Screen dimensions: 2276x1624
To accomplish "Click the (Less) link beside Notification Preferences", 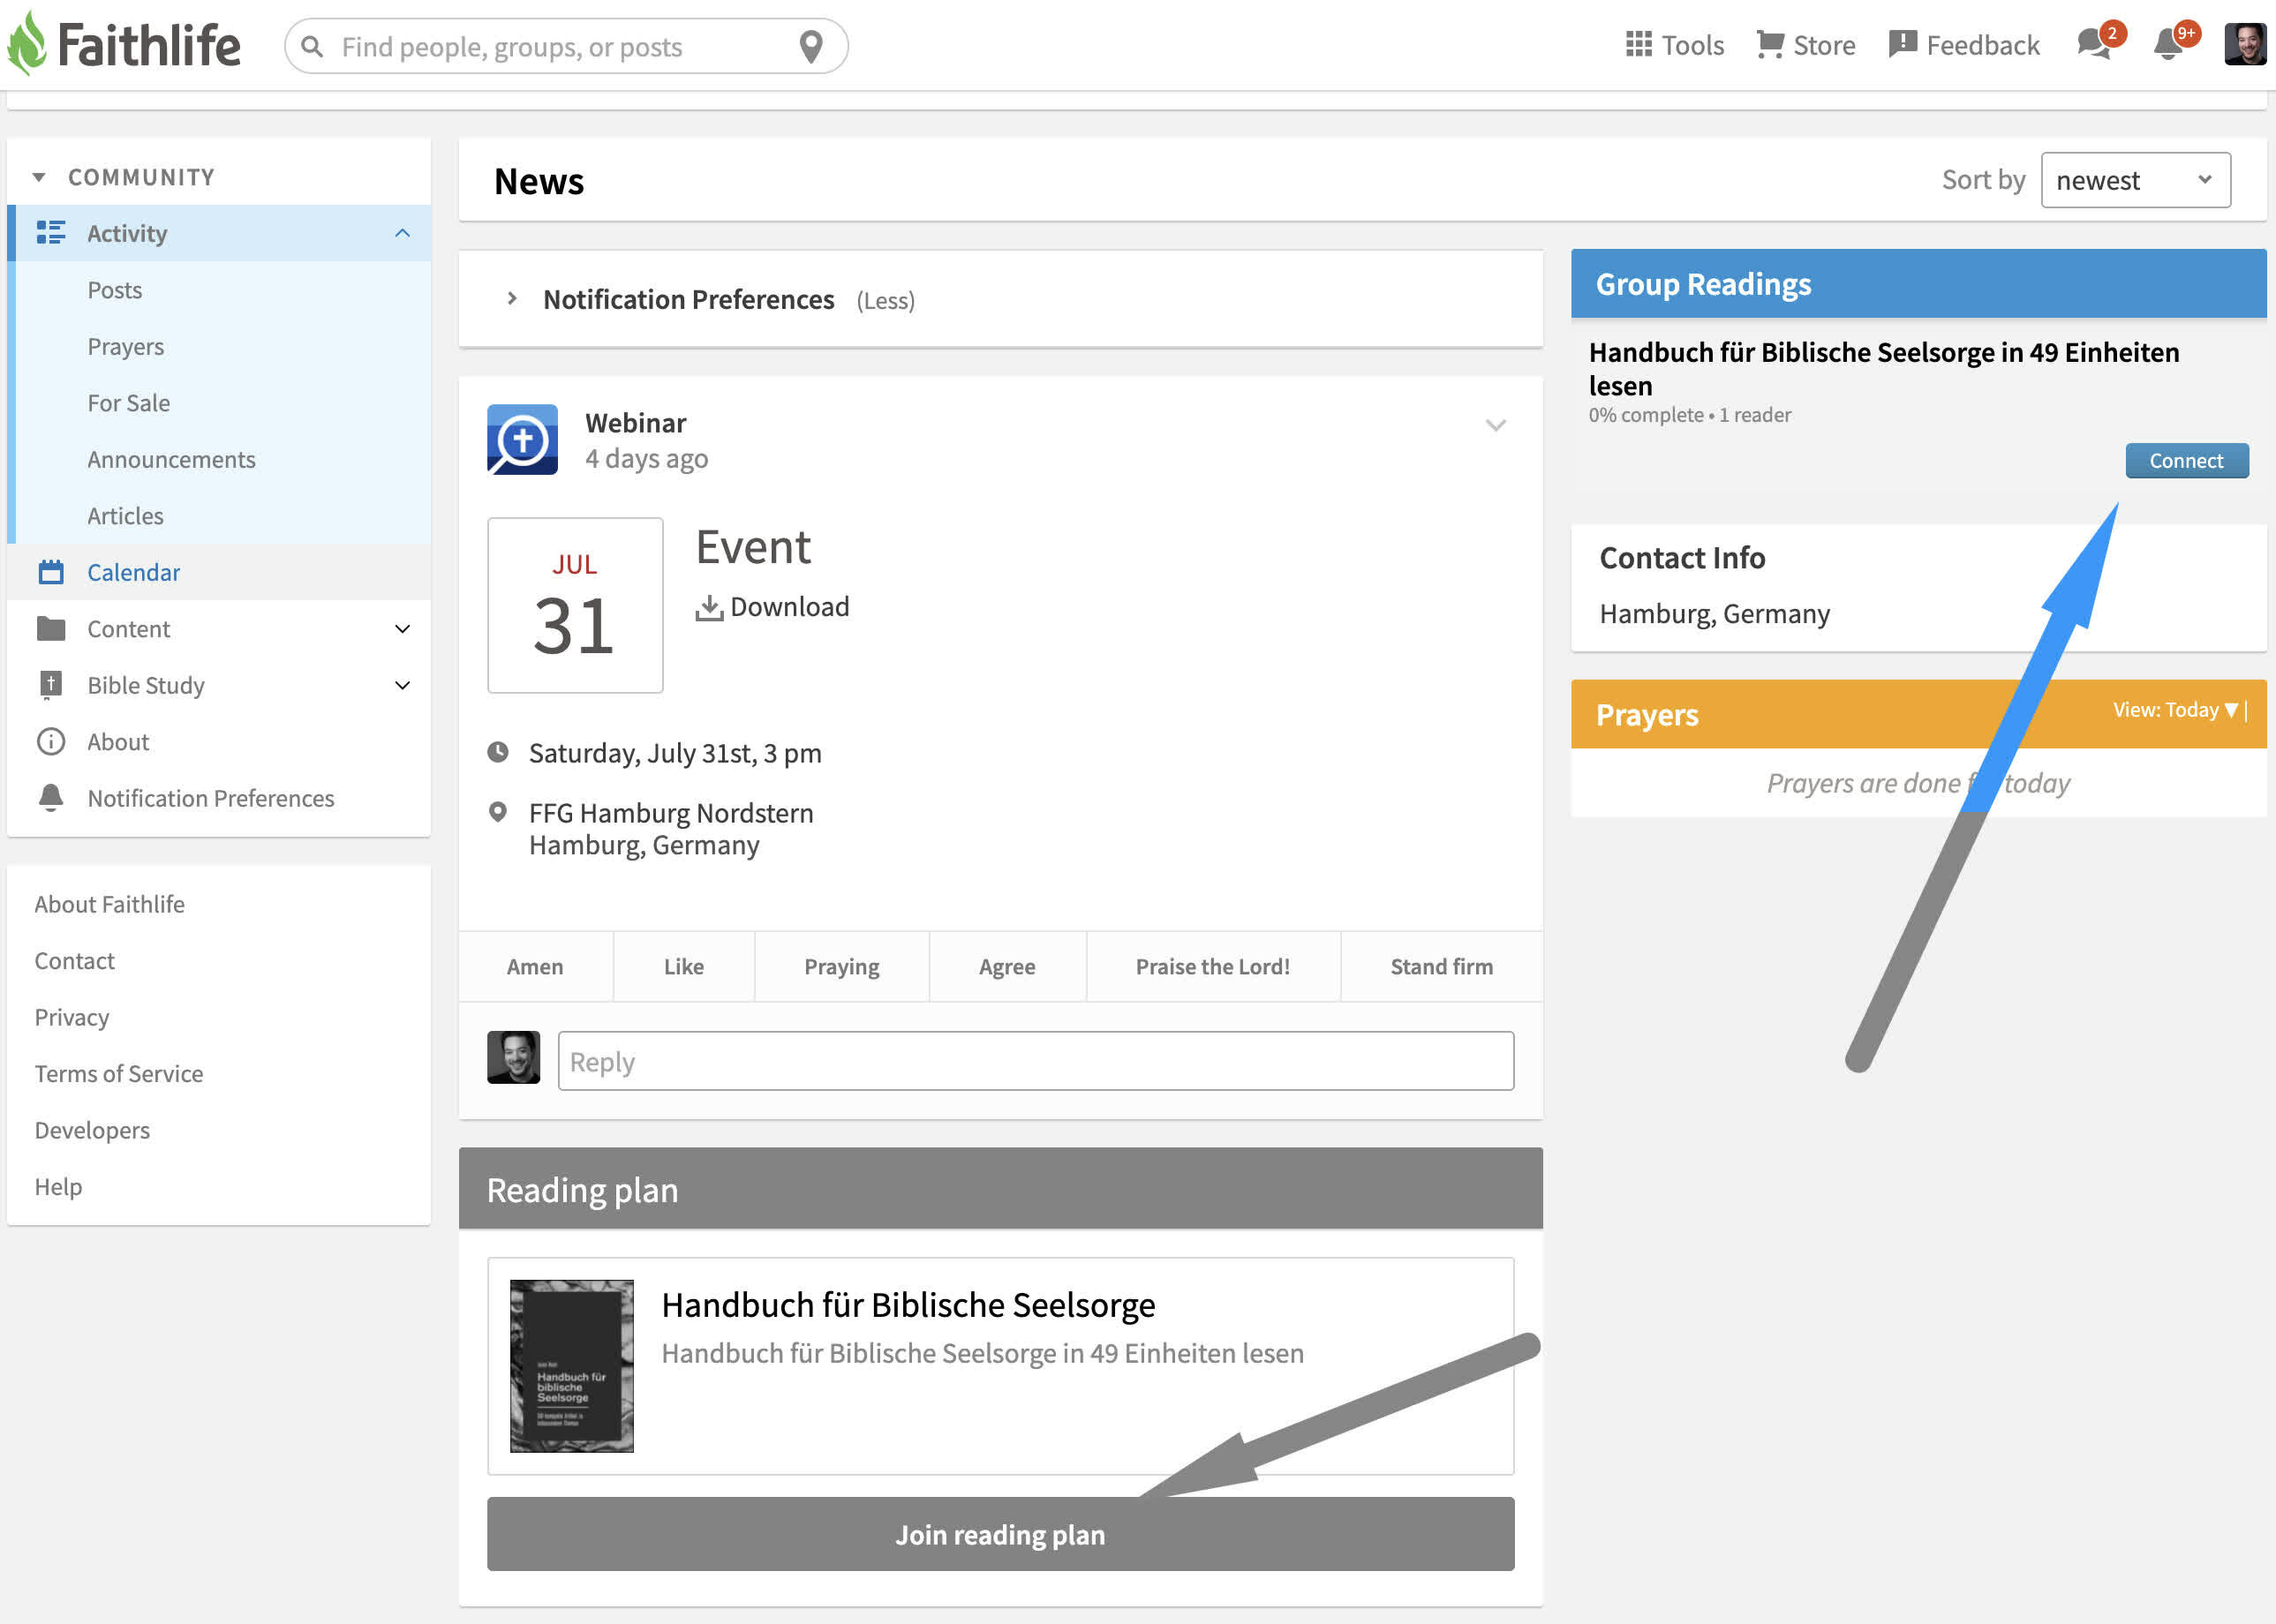I will [x=885, y=300].
